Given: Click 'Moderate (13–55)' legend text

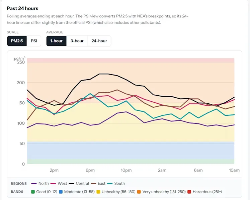Looking at the screenshot, I should tap(79, 192).
